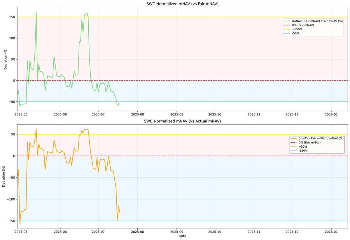Click yellow line sample beside "+150%"
Viewport: 350px width, 240px height.
tap(287, 29)
